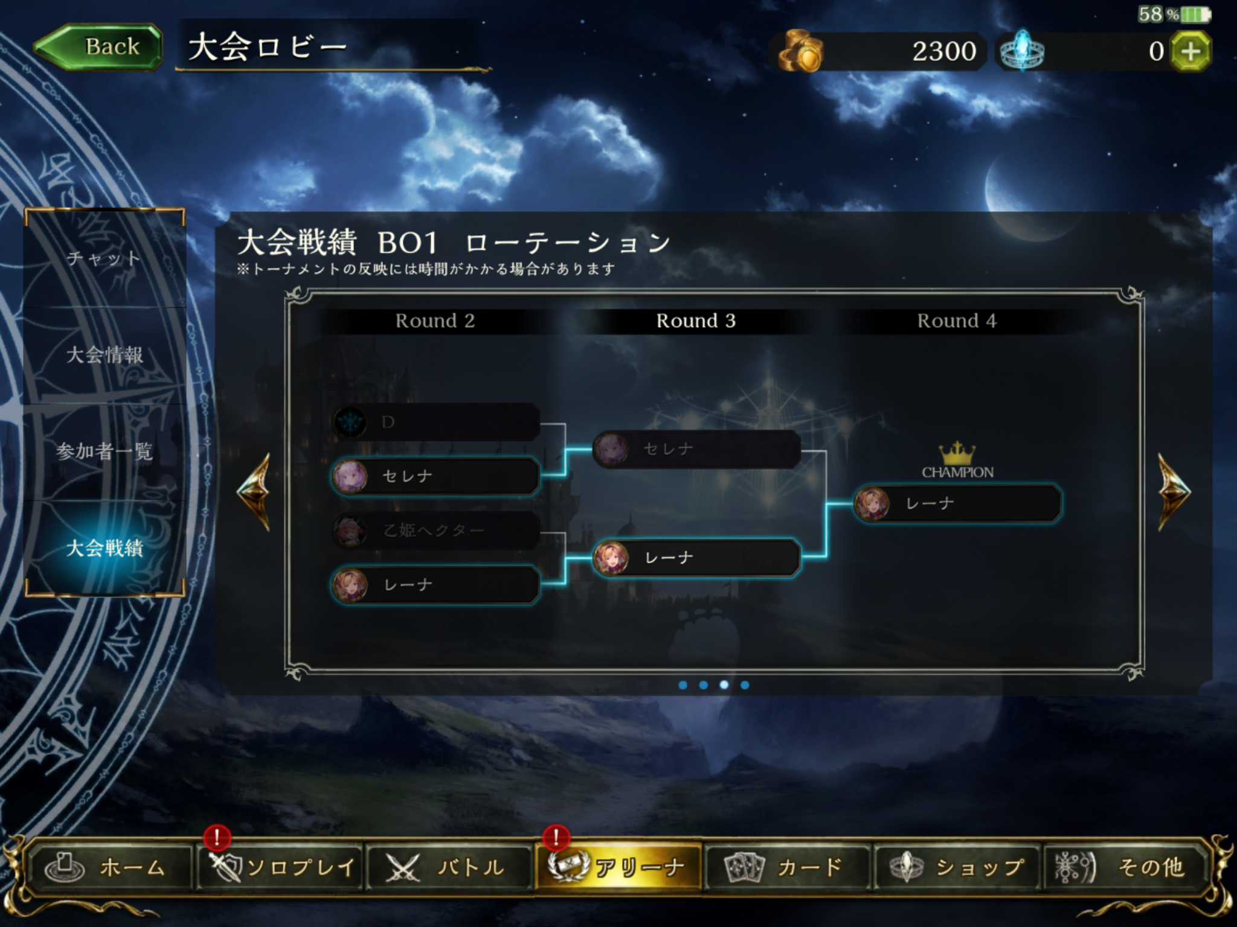Click the blue crystal currency icon
The width and height of the screenshot is (1237, 927).
(x=1022, y=51)
